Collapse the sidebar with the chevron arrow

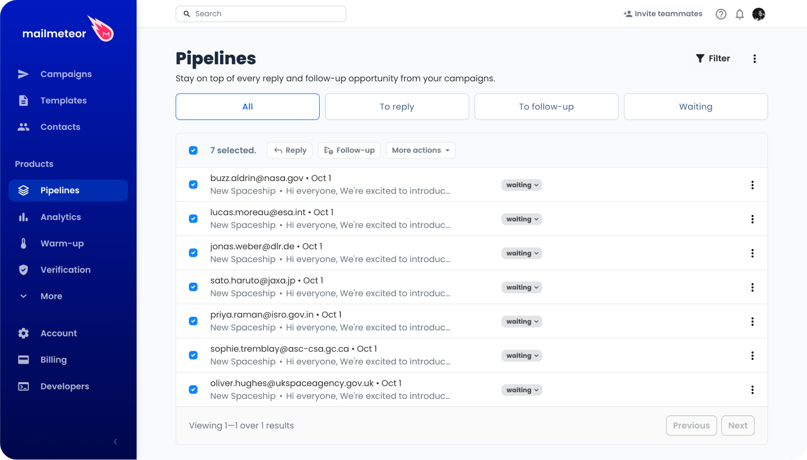tap(115, 442)
